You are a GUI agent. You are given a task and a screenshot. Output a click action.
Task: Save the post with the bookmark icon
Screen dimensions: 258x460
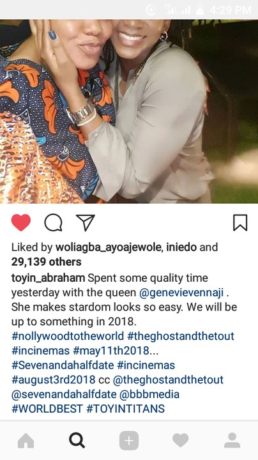pos(240,223)
